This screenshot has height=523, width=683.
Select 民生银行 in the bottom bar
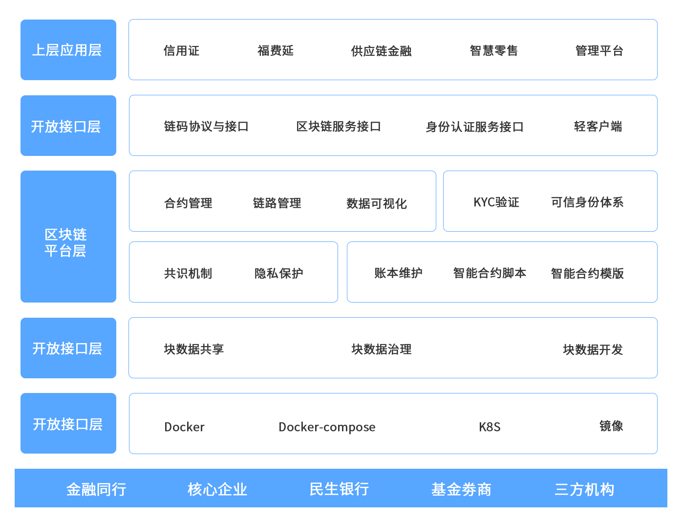tap(339, 489)
